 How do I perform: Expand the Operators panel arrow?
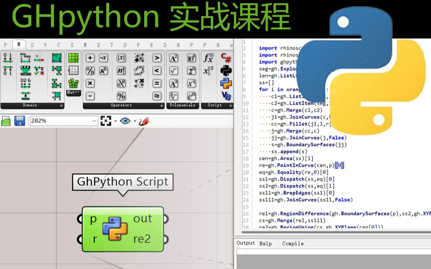click(x=161, y=105)
